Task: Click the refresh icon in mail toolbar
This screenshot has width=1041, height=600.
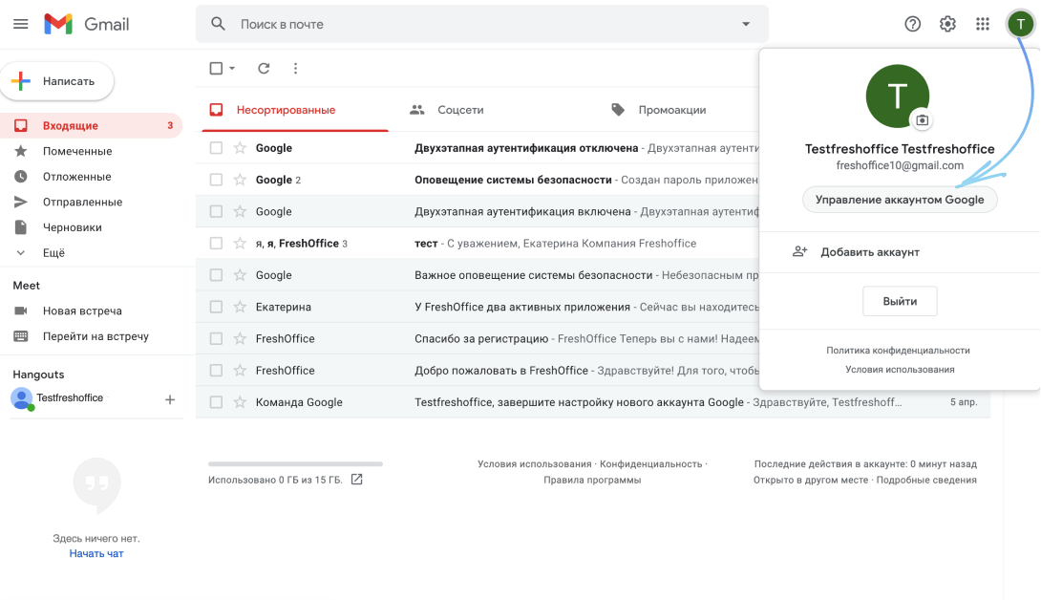Action: 264,68
